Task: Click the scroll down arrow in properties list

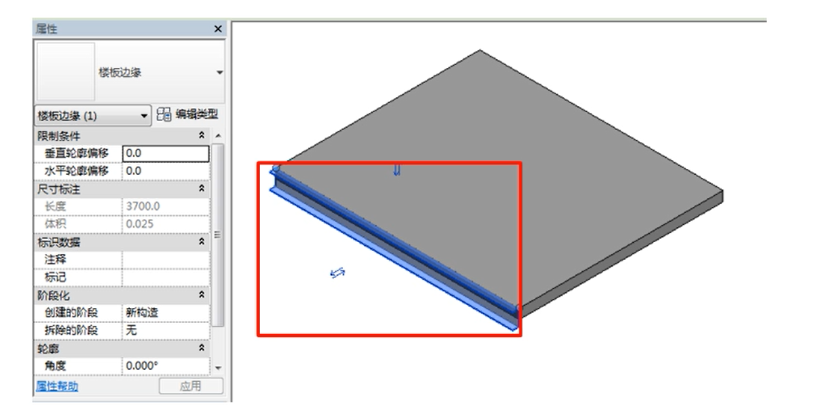Action: click(x=218, y=367)
